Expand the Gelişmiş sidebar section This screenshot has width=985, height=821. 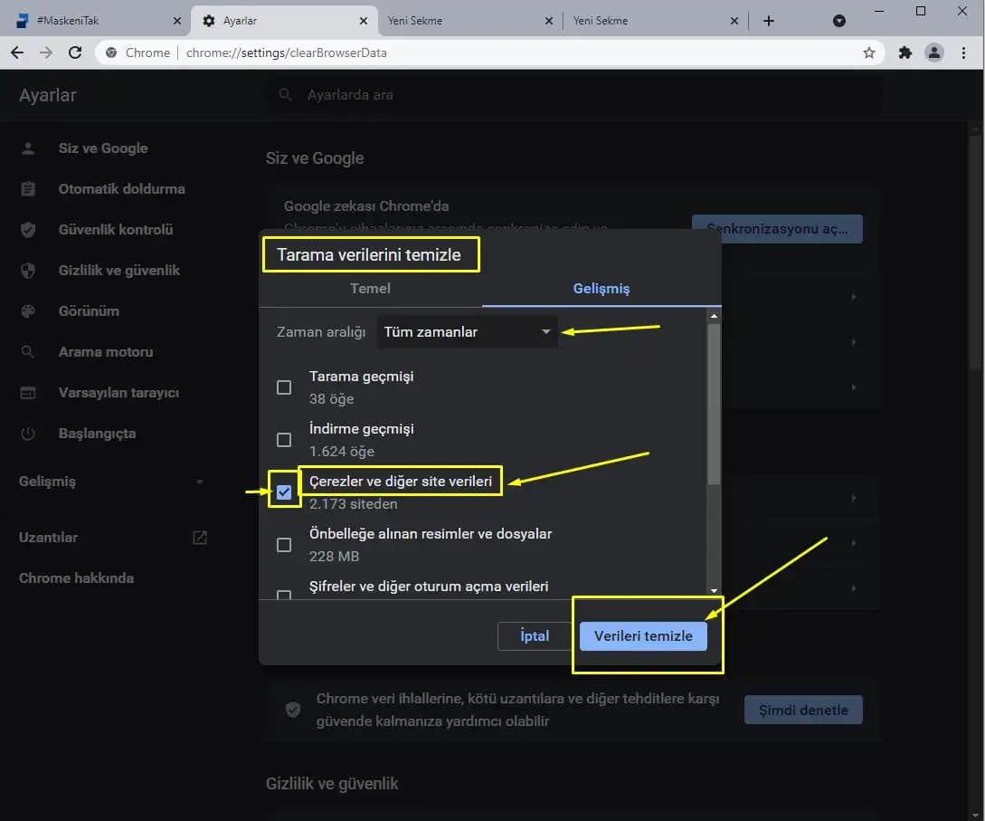pos(110,482)
